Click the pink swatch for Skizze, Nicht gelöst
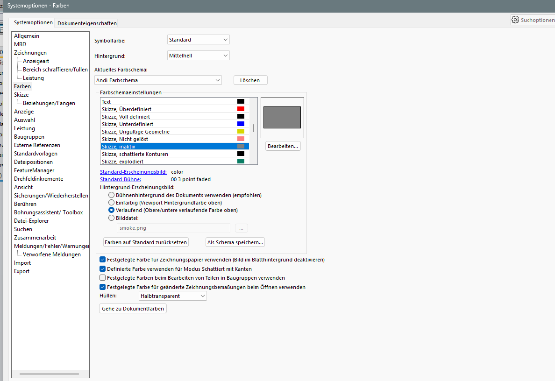 click(x=241, y=139)
